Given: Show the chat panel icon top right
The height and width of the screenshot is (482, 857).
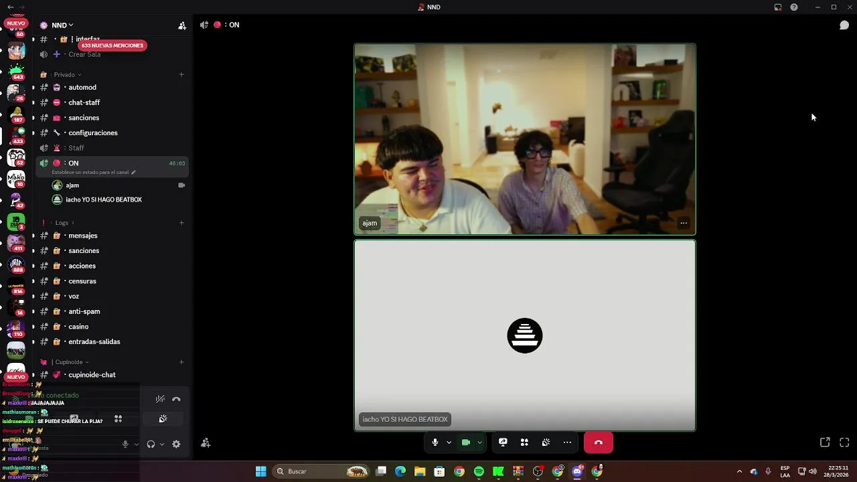Looking at the screenshot, I should pyautogui.click(x=844, y=25).
